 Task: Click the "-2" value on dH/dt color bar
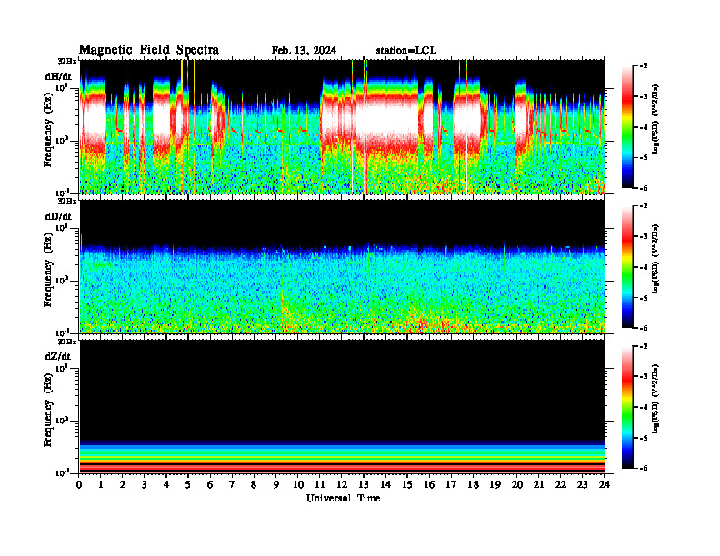(643, 66)
